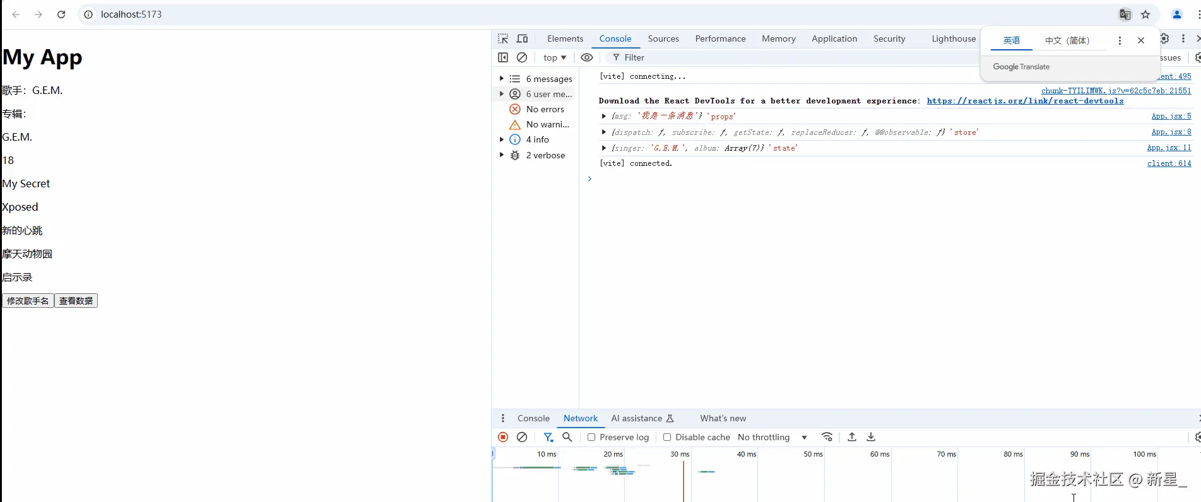Open the react-devtools link
1201x502 pixels.
click(x=1025, y=101)
